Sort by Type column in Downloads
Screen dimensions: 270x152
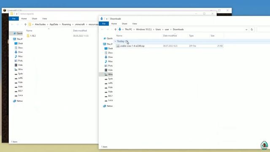click(191, 35)
